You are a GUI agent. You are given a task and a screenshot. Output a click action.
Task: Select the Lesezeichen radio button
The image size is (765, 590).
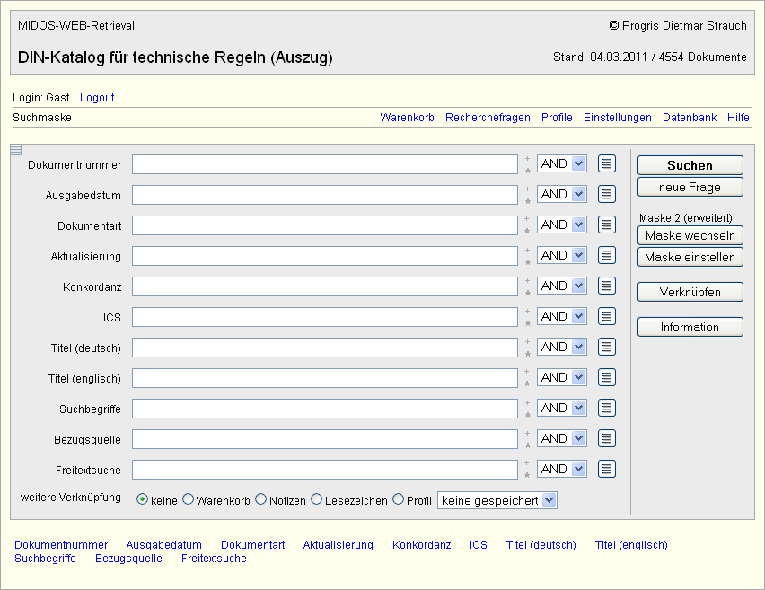click(x=317, y=499)
